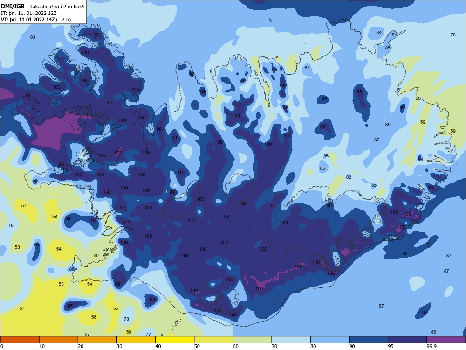Screen dimensions: 466x350
Task: Select the map value '56' in yellow area
Action: tap(94, 317)
